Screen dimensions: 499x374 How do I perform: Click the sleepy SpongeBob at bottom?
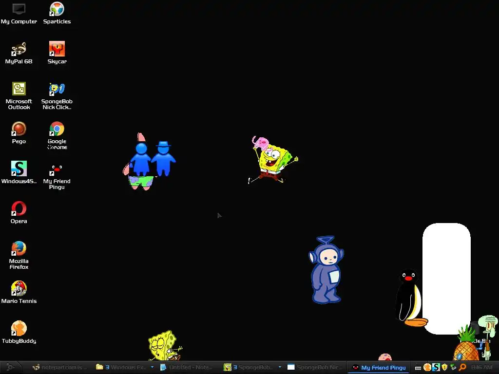pyautogui.click(x=165, y=346)
